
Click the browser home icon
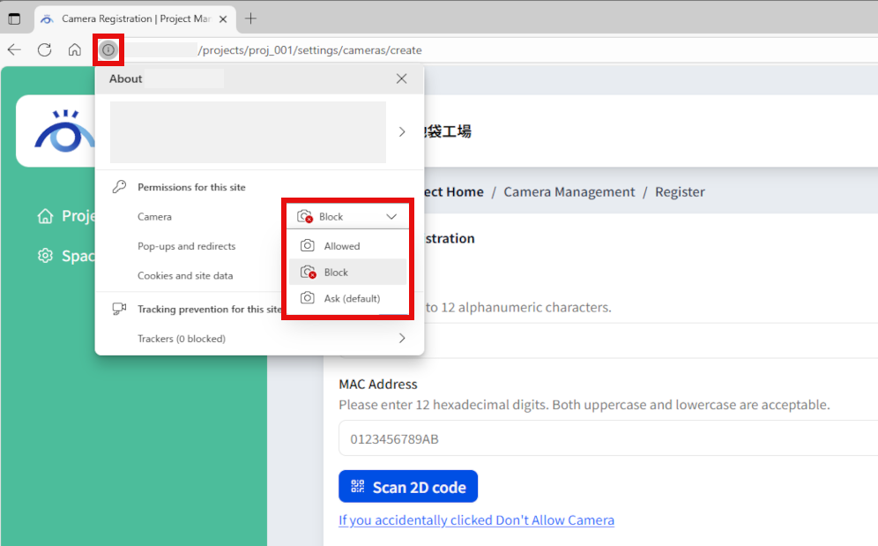(x=75, y=50)
